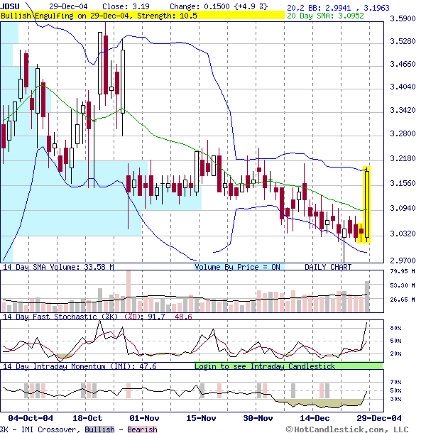Click the 04-Oct-04 date axis label
426x433 pixels.
(x=31, y=418)
